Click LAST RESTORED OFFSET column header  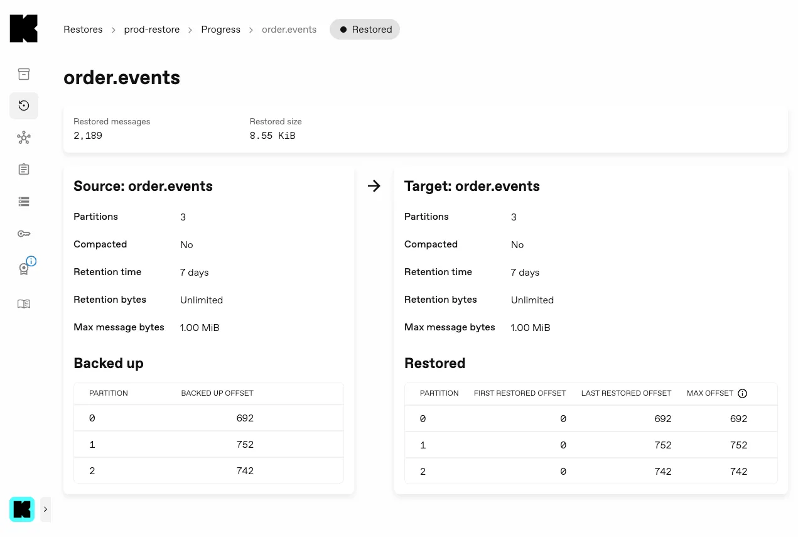click(x=627, y=393)
